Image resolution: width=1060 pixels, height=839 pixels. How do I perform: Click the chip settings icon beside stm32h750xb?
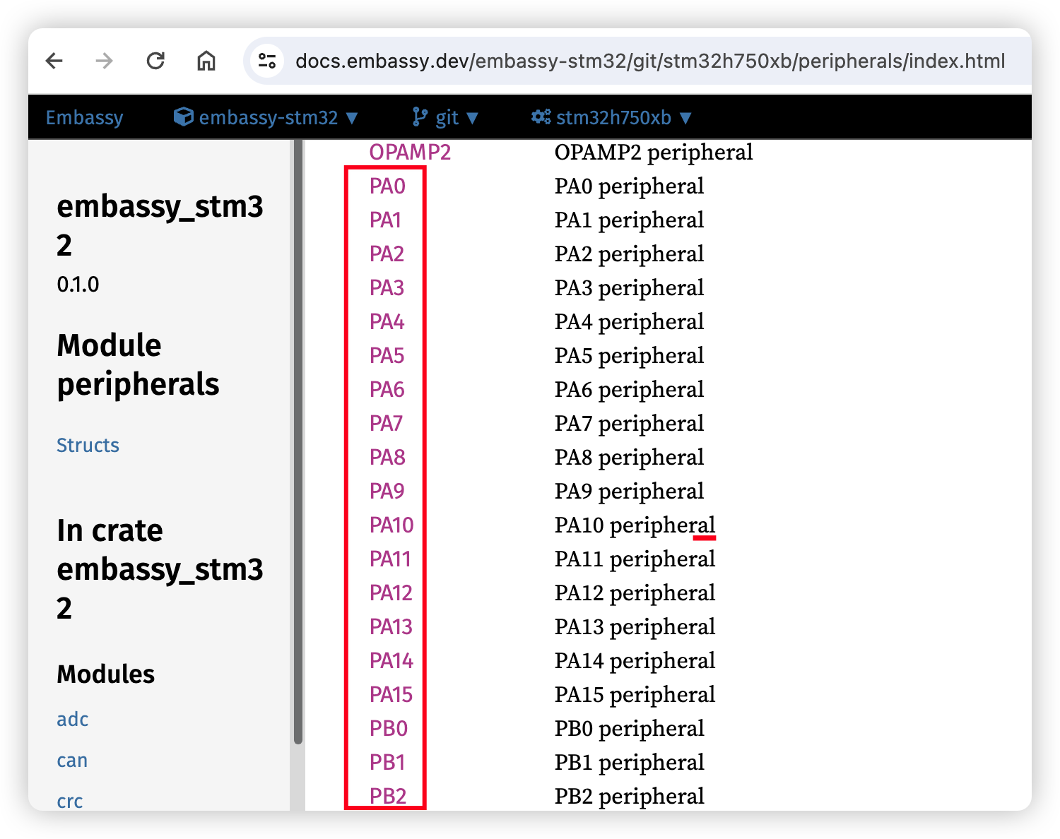pyautogui.click(x=541, y=117)
